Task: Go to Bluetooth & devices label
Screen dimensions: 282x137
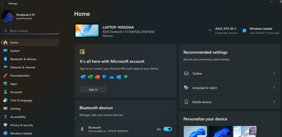Action: (23, 59)
